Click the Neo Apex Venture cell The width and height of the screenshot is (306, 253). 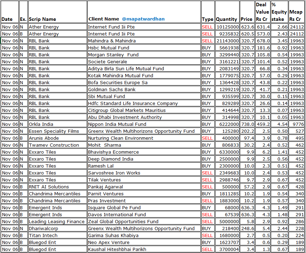tap(144, 243)
